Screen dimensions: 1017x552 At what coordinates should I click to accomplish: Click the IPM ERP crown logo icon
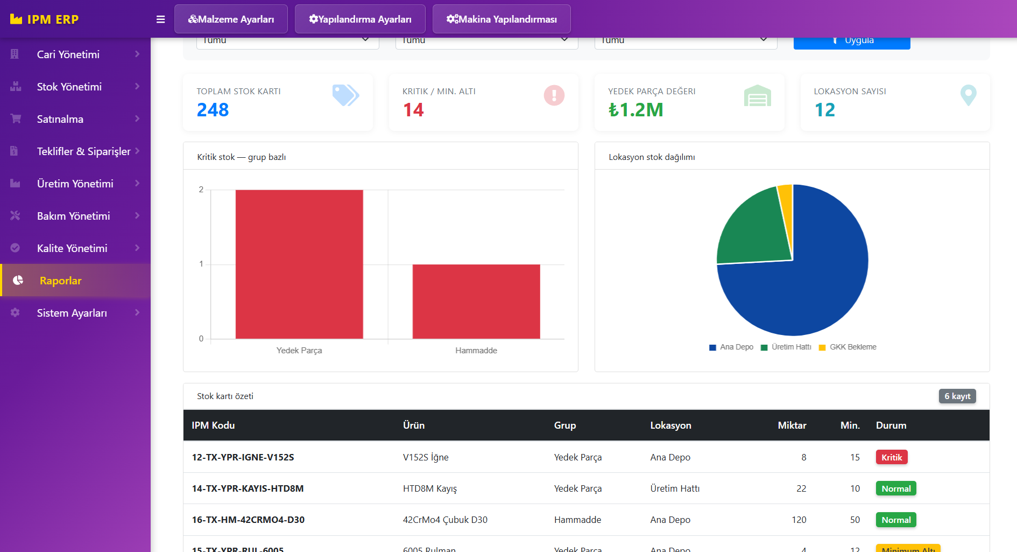(x=16, y=19)
